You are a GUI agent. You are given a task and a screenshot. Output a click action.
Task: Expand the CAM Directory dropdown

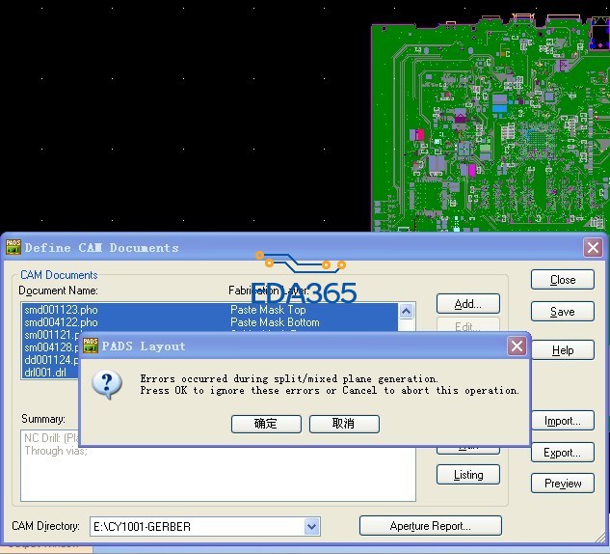point(311,527)
